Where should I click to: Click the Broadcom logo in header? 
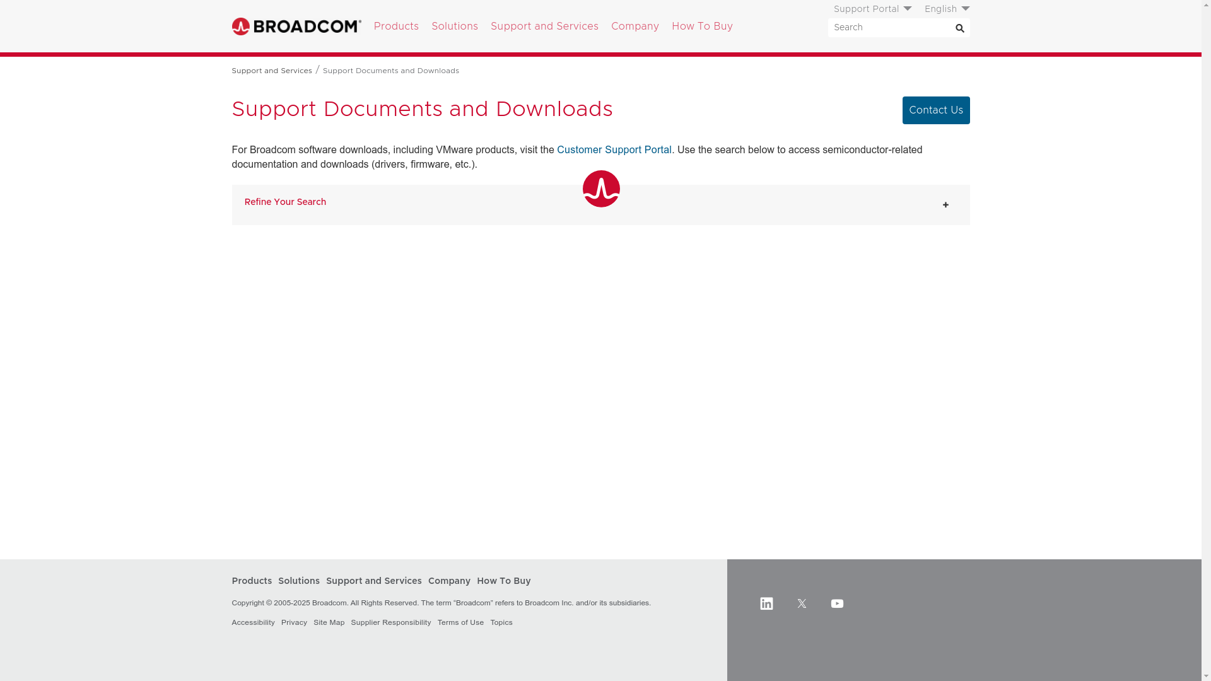tap(296, 26)
